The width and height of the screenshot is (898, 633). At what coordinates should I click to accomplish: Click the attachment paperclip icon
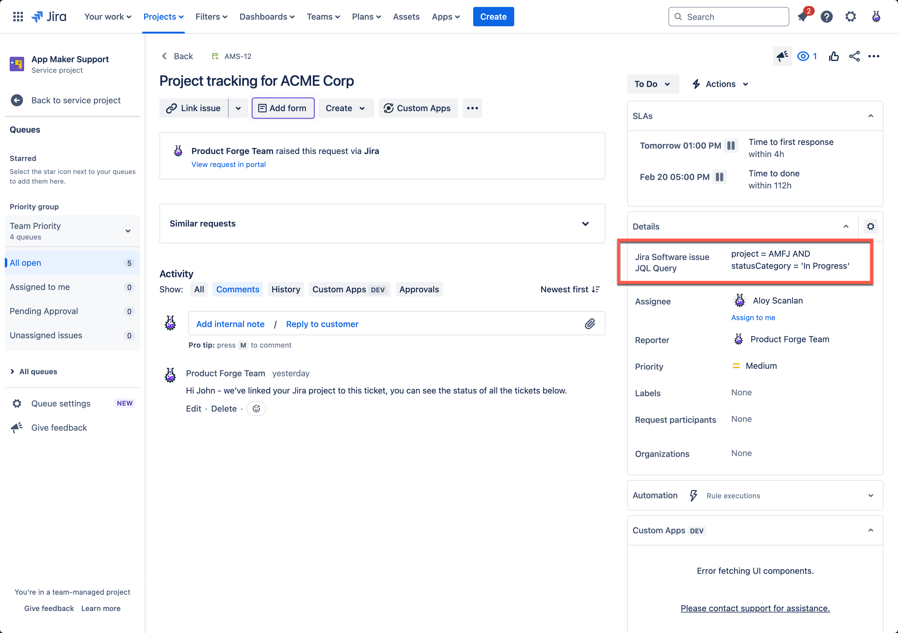click(x=590, y=323)
